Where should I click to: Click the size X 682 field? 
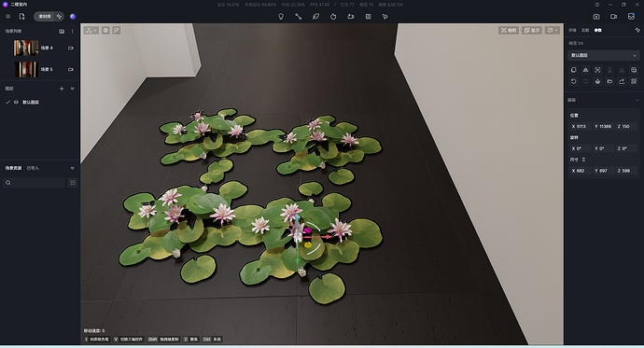pos(580,171)
